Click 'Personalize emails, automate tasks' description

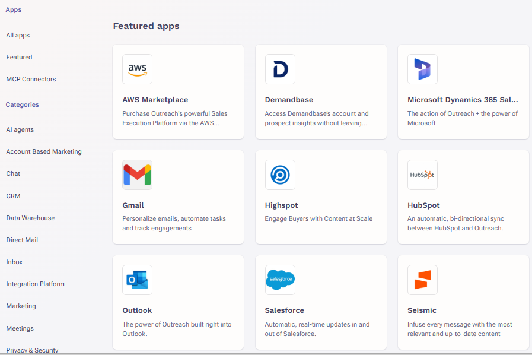174,224
